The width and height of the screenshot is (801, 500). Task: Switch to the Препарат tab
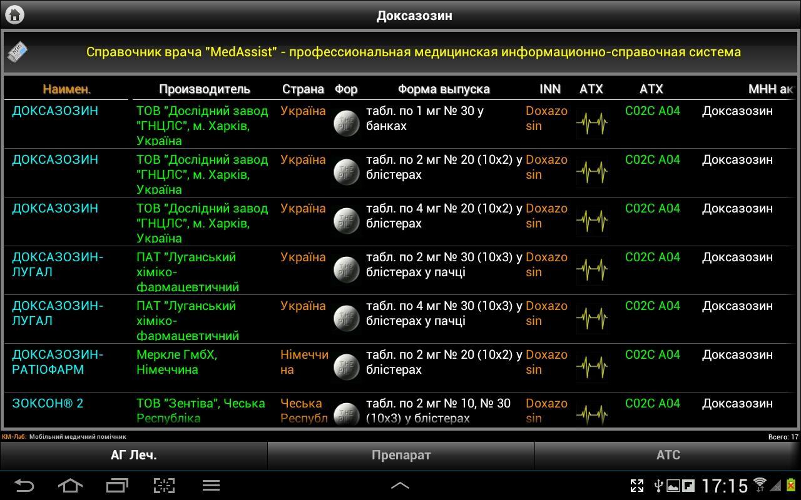click(401, 455)
